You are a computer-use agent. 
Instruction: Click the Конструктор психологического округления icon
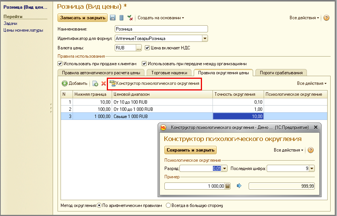pos(112,83)
